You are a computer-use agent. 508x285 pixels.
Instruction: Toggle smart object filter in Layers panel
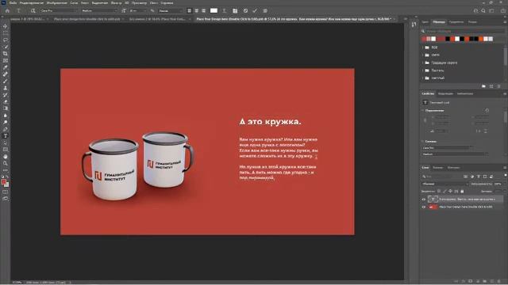[491, 177]
